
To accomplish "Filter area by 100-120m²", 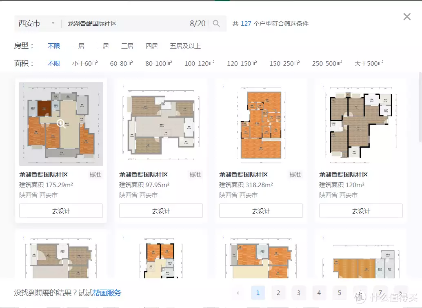I will (200, 64).
